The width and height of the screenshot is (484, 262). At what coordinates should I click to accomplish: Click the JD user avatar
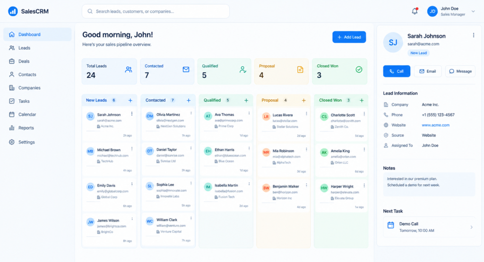pos(432,11)
